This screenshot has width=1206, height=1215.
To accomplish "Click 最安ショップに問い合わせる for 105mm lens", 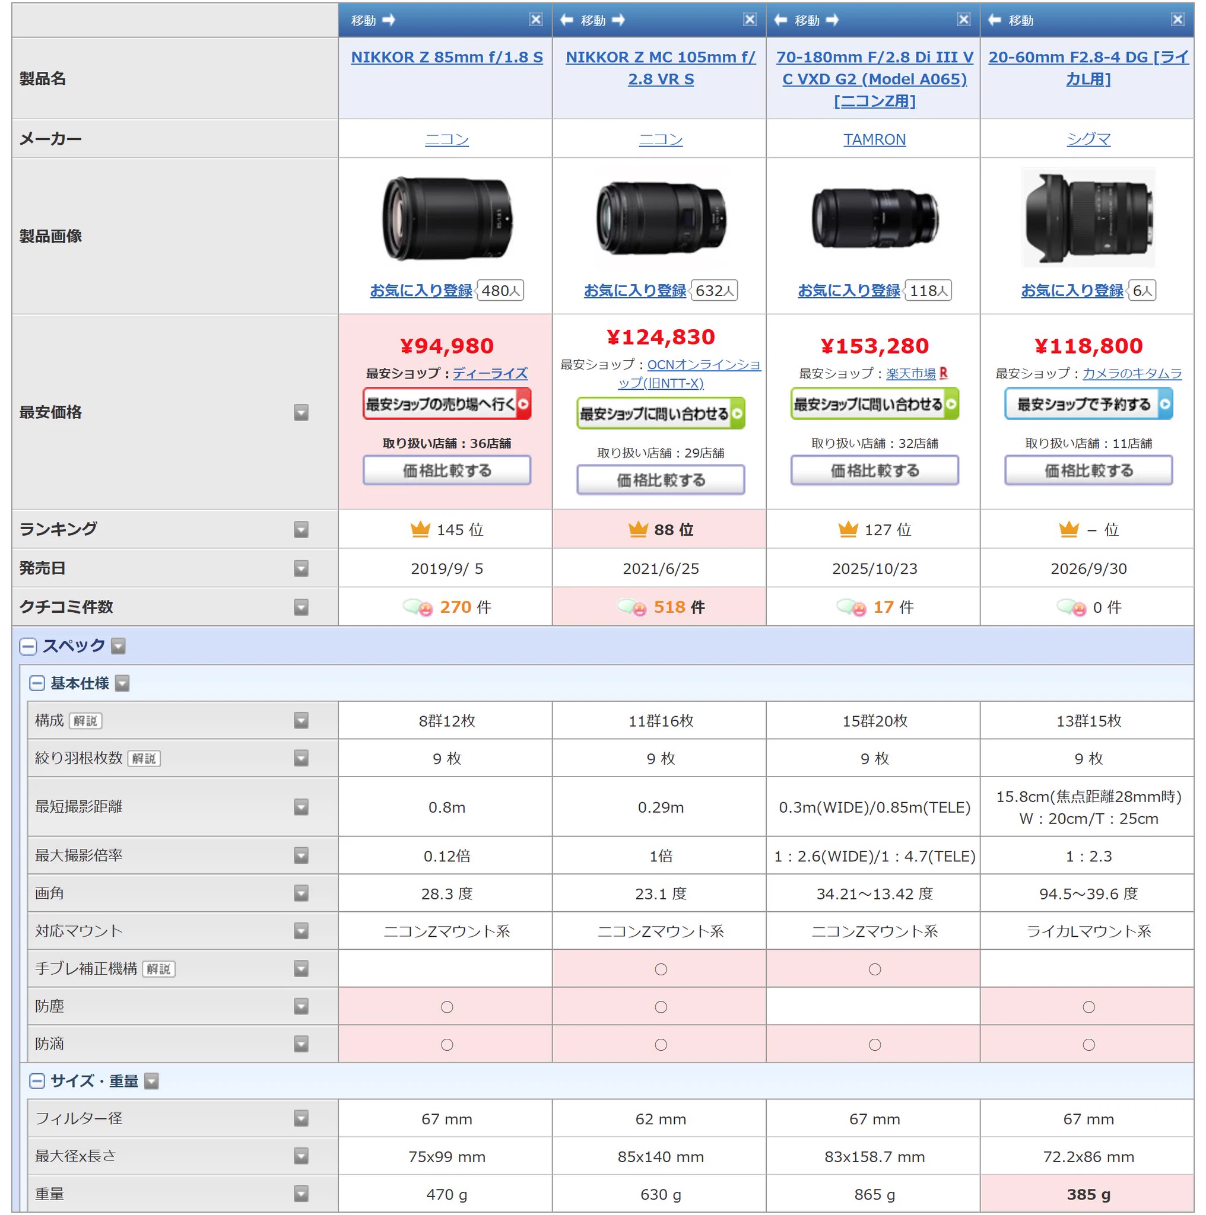I will 661,413.
